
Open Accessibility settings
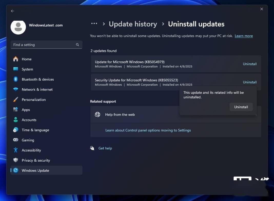click(x=46, y=150)
